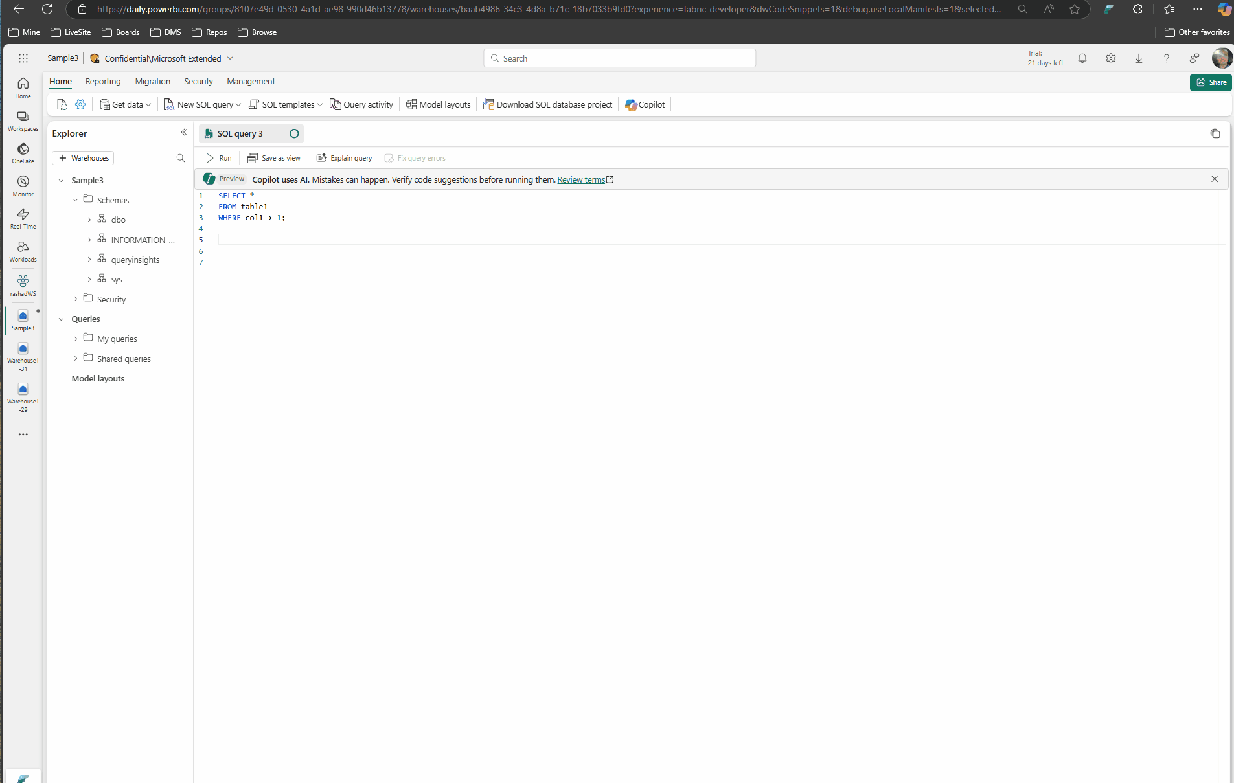Open Monitor in the left rail
Image resolution: width=1234 pixels, height=783 pixels.
point(23,186)
